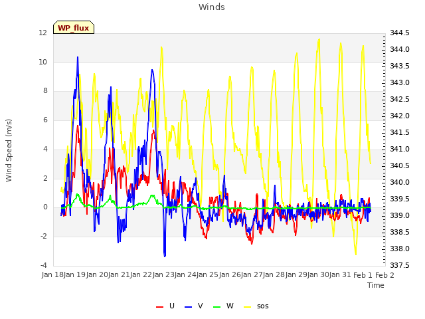Viewport: 425px width, 319px height.
Task: Click the Jan 24 x-axis tick label
Action: pos(185,274)
